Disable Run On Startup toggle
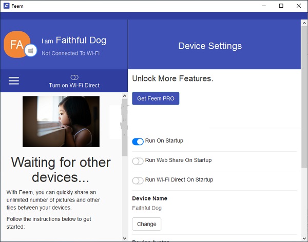Screen dimensions: 308x242 tap(138, 142)
